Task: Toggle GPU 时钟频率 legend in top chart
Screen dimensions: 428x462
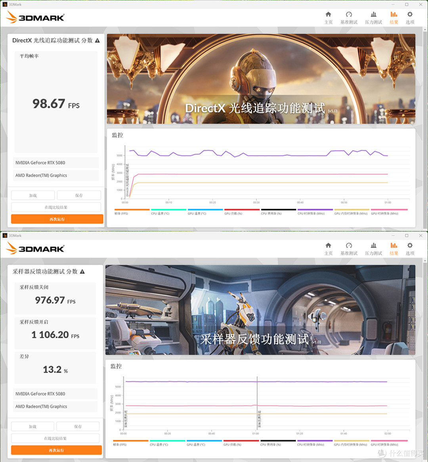Action: [x=389, y=212]
